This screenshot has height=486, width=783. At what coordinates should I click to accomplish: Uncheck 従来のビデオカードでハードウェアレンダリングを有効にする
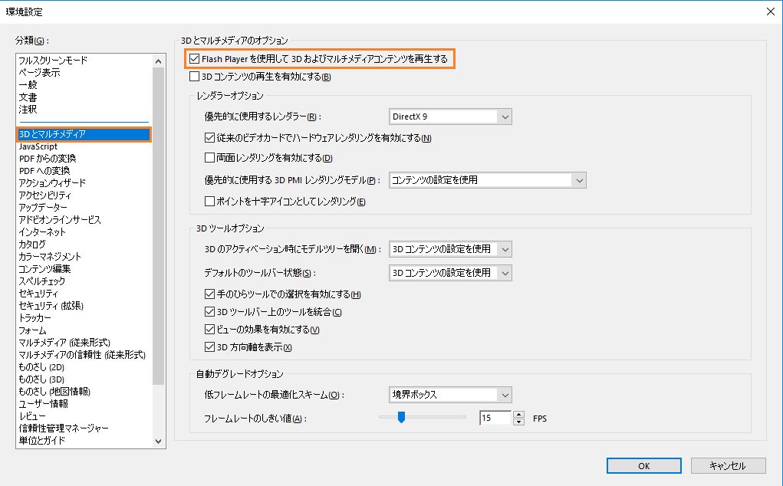pyautogui.click(x=209, y=138)
